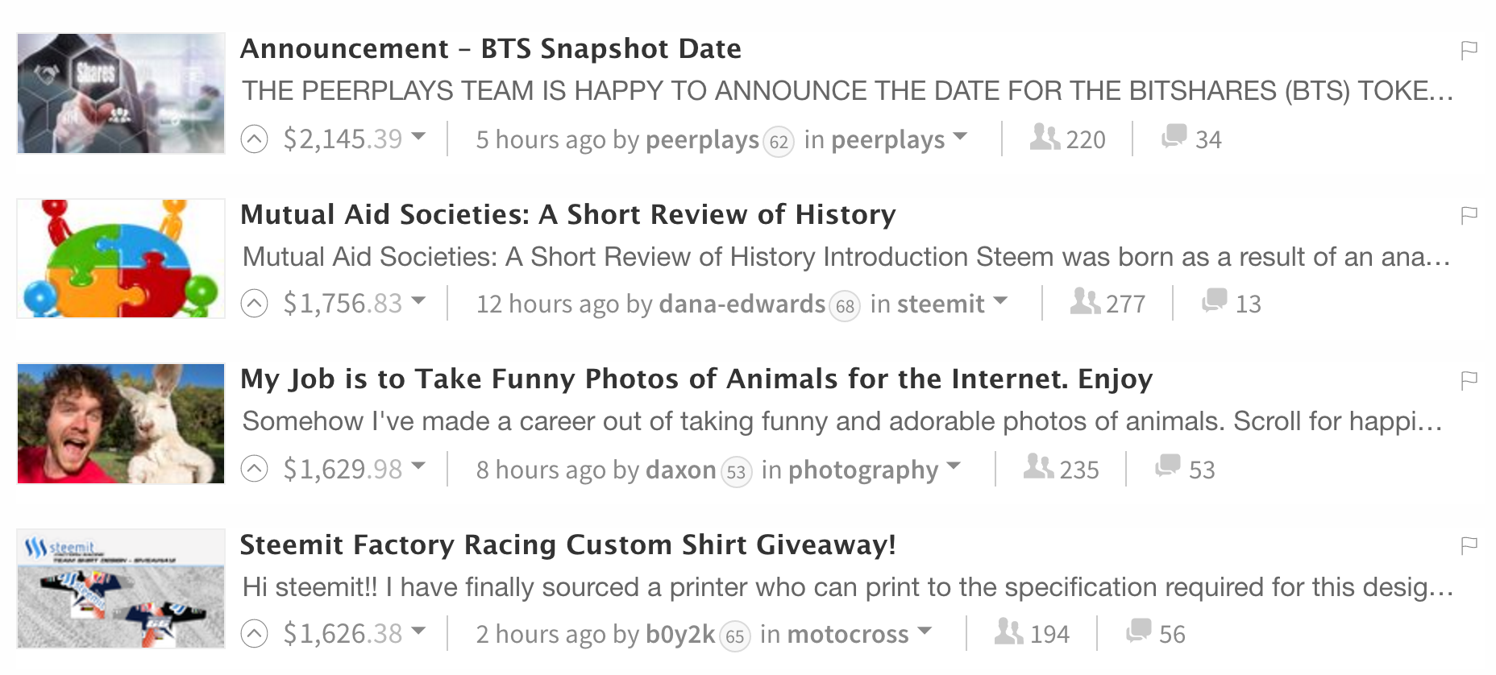Show voters icon with 194 votes
This screenshot has height=675, width=1496.
1009,632
